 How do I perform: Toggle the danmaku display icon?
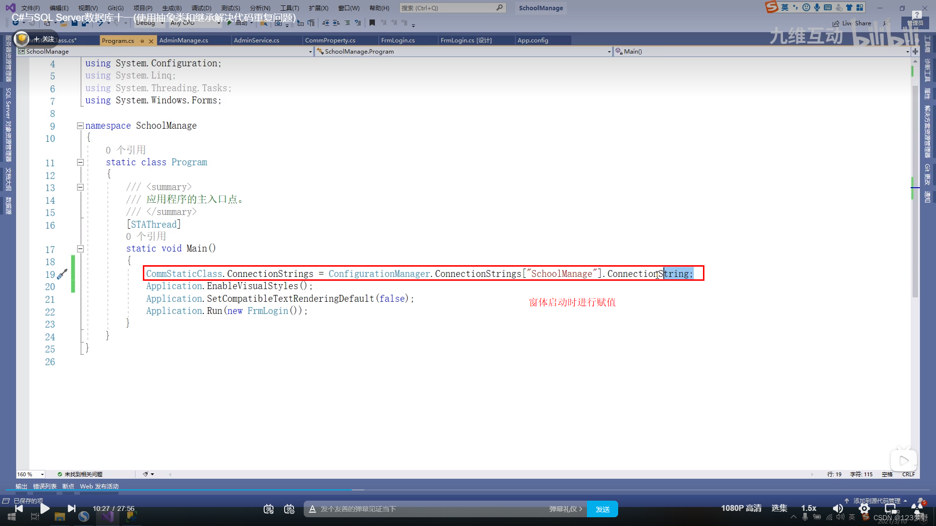269,509
